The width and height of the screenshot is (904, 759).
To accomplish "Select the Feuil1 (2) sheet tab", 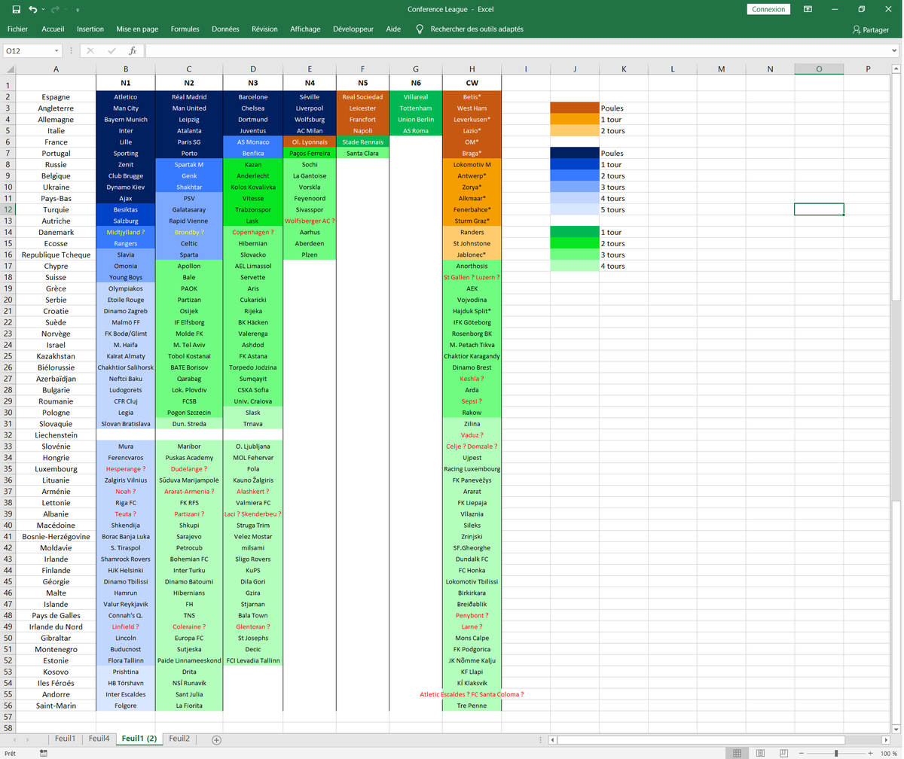I will click(139, 739).
